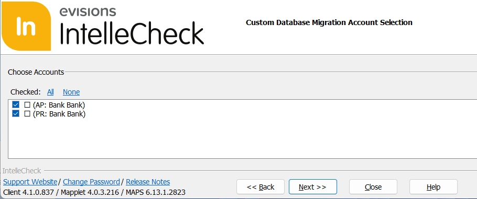Check all accounts with the All link
Viewport: 477px width, 199px height.
tap(50, 92)
